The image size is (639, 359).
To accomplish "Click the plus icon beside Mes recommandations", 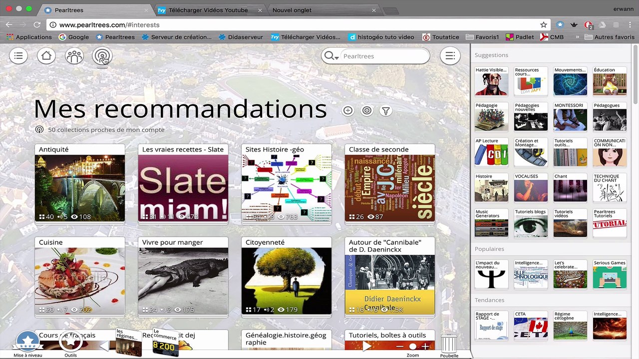I will pos(348,111).
